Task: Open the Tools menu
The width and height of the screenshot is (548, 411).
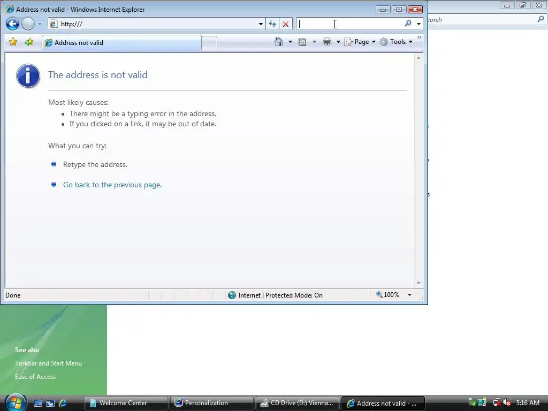Action: coord(397,42)
